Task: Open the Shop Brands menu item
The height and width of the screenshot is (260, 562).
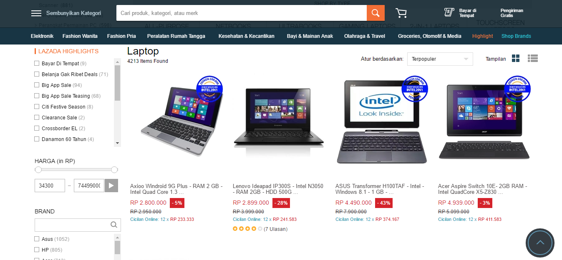Action: pos(516,36)
